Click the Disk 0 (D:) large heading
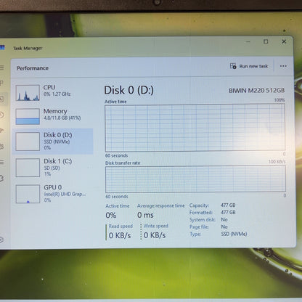This screenshot has width=302, height=302. (x=128, y=90)
